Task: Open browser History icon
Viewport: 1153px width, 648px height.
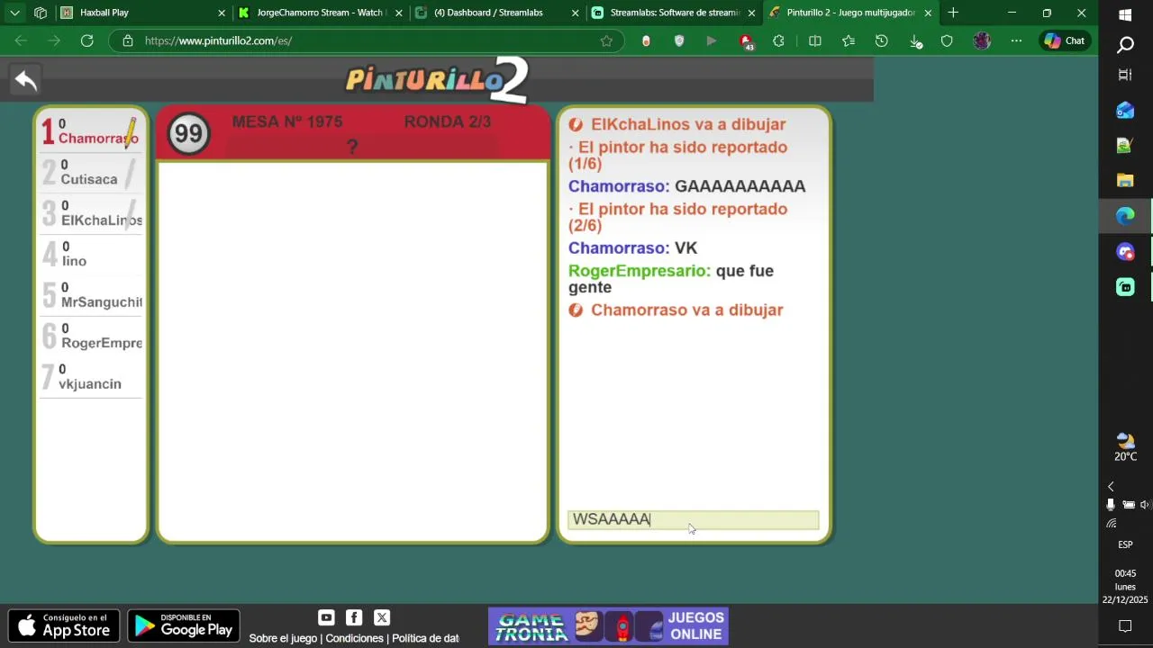Action: [x=881, y=40]
